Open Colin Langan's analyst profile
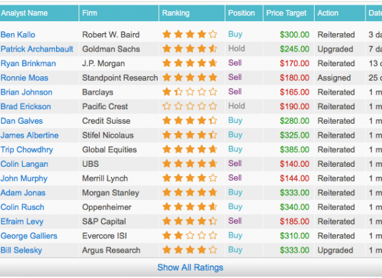The width and height of the screenshot is (382, 278). (x=24, y=164)
